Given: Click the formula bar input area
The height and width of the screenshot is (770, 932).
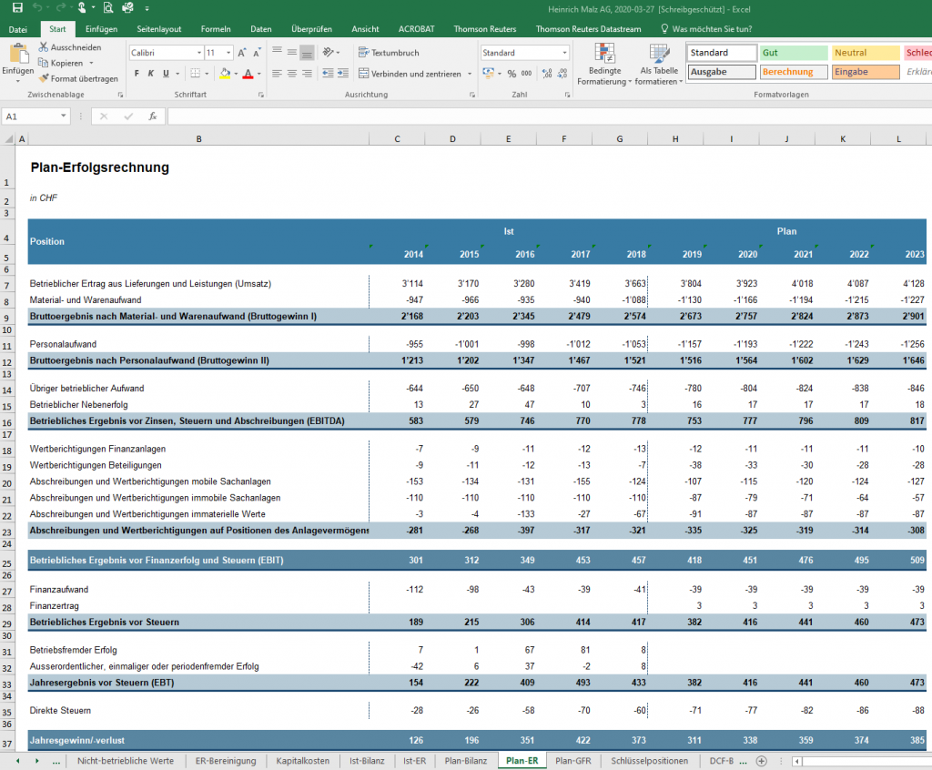Looking at the screenshot, I should click(549, 117).
